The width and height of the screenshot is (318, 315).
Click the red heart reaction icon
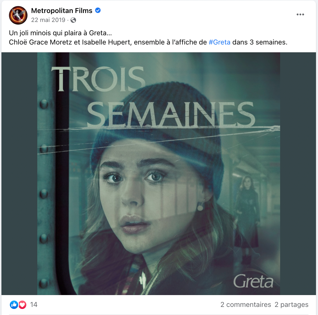point(23,305)
